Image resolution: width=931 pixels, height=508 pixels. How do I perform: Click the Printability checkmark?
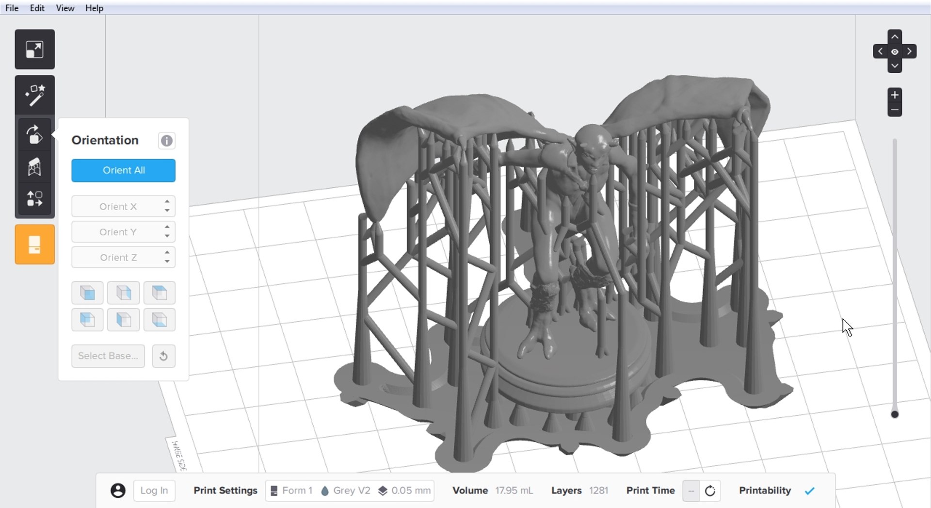809,491
